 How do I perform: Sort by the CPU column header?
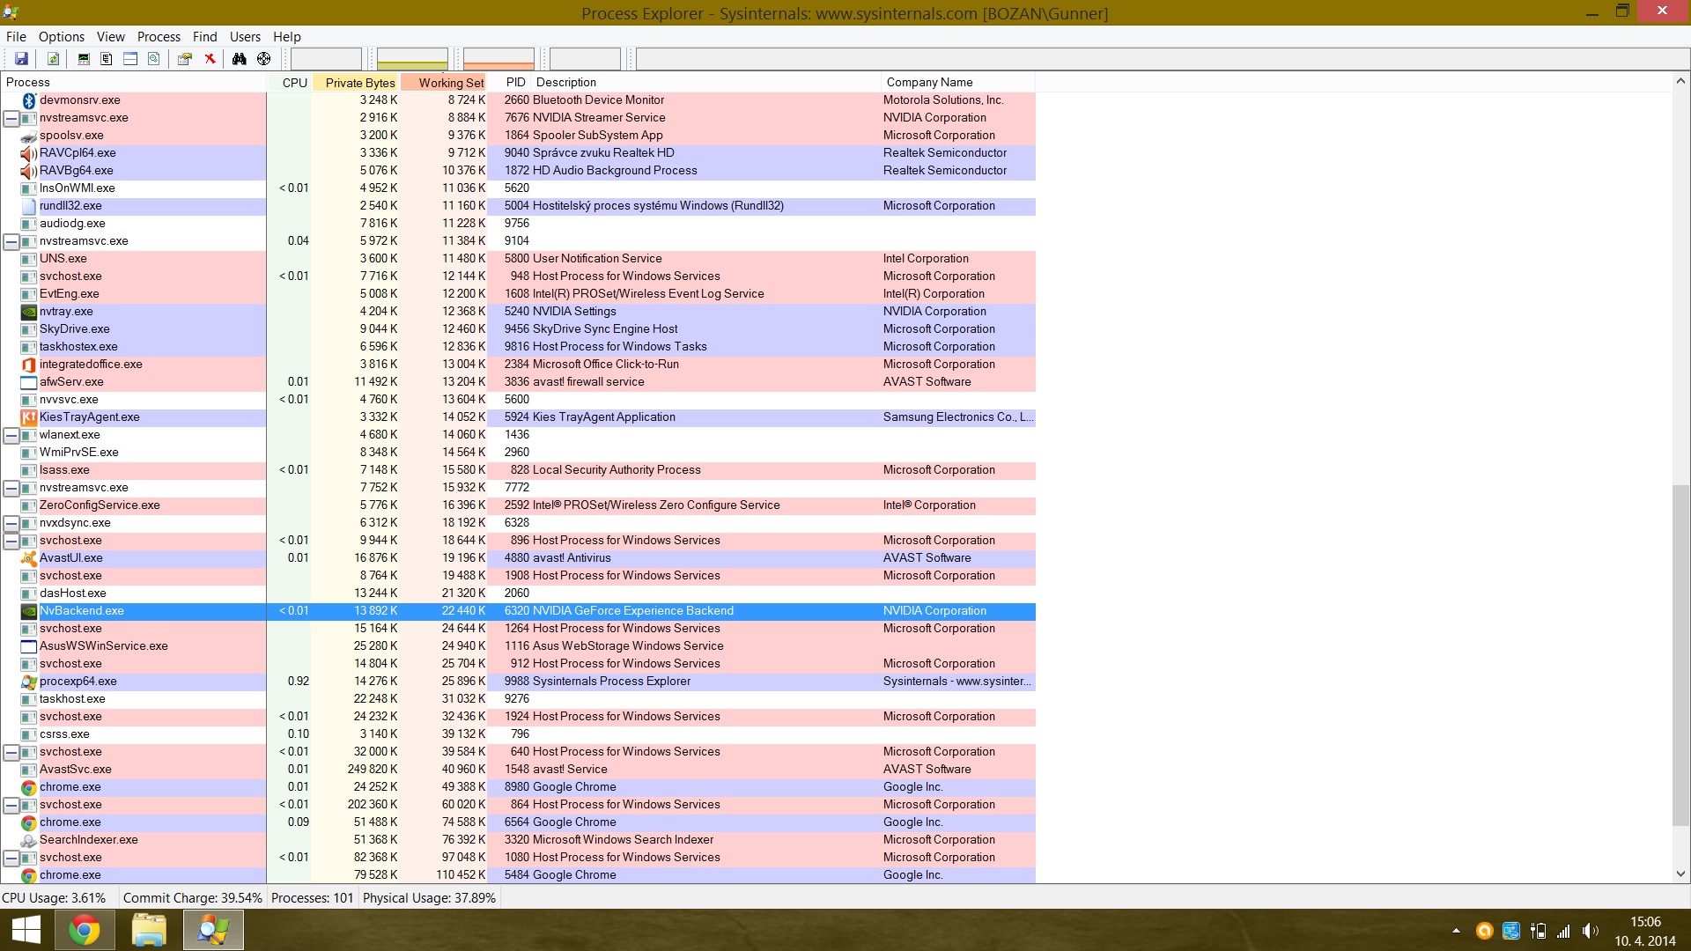(x=289, y=83)
